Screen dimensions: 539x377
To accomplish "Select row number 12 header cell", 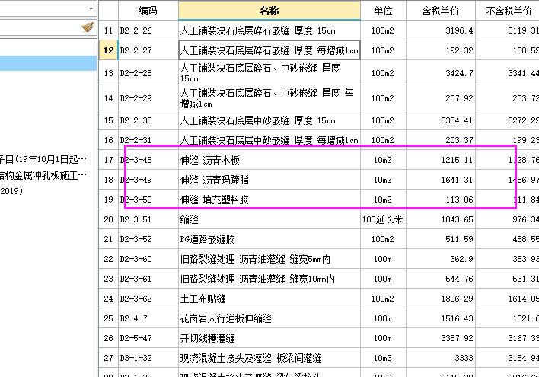I will point(108,50).
